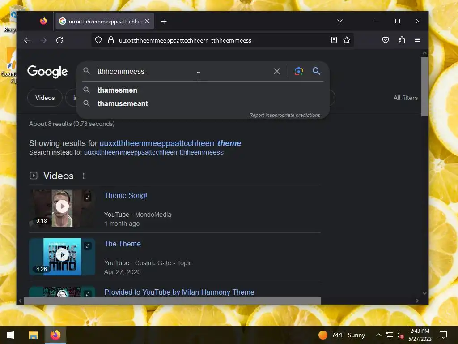Select the thamesmen suggestion
The height and width of the screenshot is (344, 458).
pos(117,90)
